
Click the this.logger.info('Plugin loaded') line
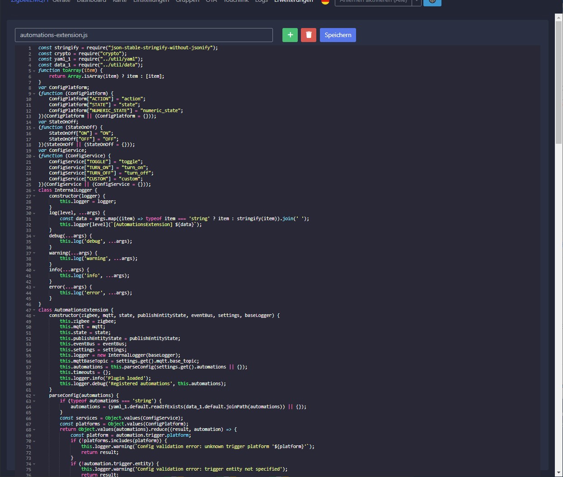105,378
